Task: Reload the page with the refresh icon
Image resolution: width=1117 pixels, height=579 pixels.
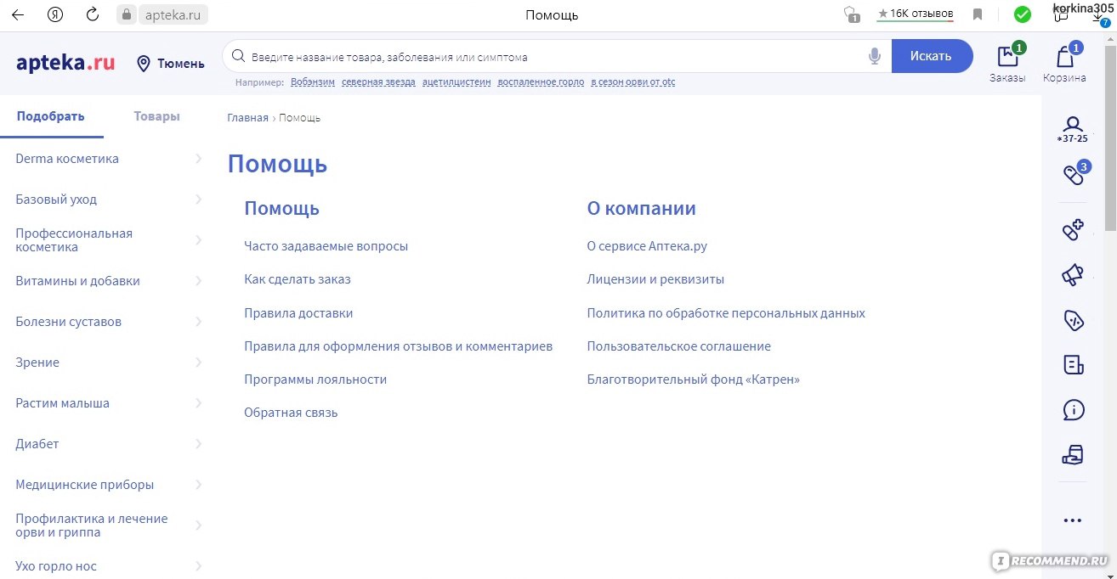Action: (x=94, y=14)
